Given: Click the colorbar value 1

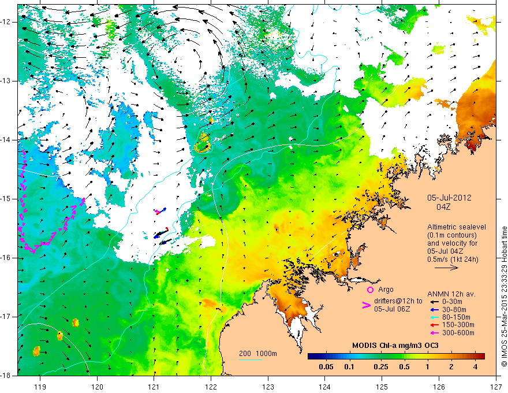Looking at the screenshot, I should [x=428, y=367].
